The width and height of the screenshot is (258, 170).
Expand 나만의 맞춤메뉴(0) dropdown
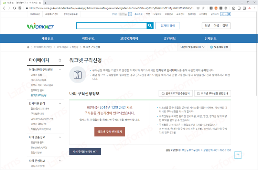(192, 47)
